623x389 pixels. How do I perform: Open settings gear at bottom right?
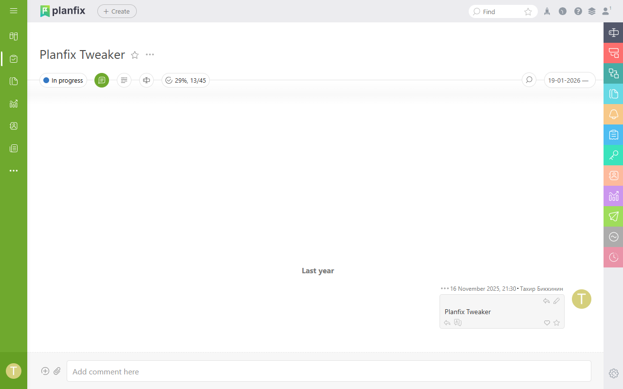[613, 373]
